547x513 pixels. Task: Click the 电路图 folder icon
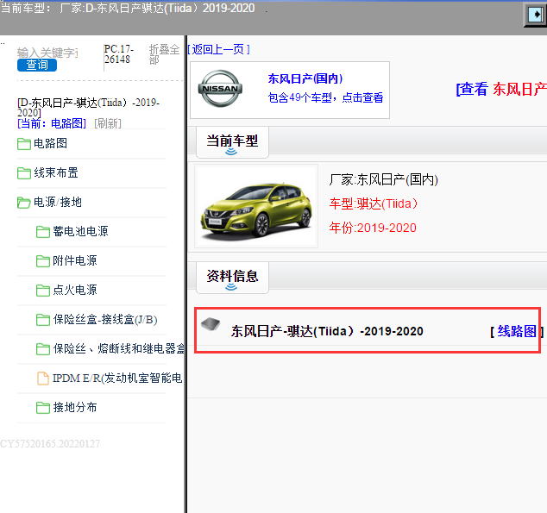coord(23,144)
